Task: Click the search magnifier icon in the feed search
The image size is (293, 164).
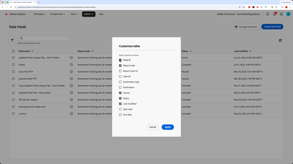Action: point(21,38)
